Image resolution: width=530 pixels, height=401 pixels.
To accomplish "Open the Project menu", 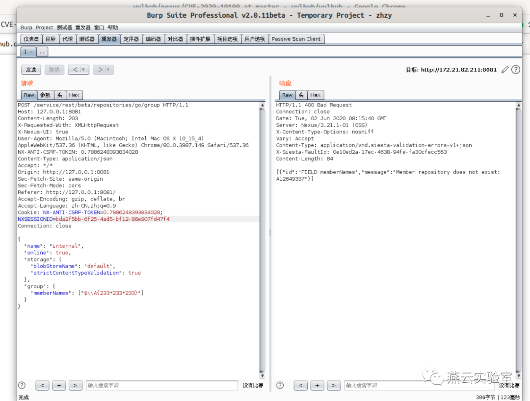I will [x=44, y=27].
